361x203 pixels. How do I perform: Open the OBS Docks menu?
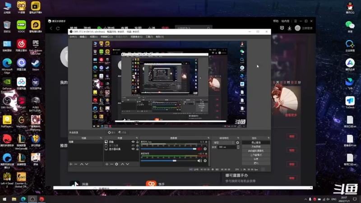click(106, 37)
